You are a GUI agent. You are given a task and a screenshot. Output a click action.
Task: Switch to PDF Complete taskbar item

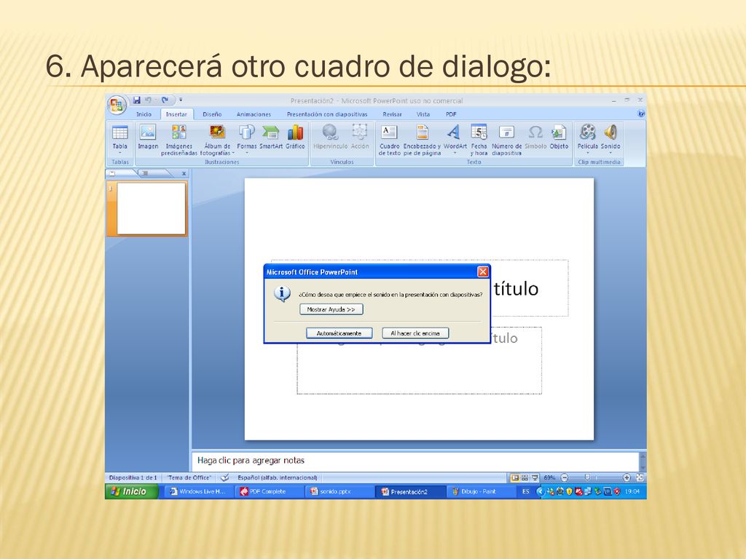[x=270, y=491]
